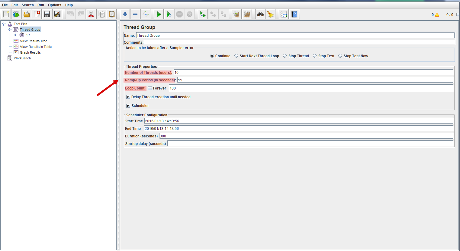The height and width of the screenshot is (251, 460).
Task: Cut selection with scissors icon
Action: point(91,14)
